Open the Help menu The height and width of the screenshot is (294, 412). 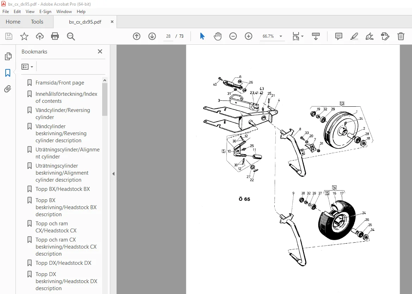pos(81,12)
